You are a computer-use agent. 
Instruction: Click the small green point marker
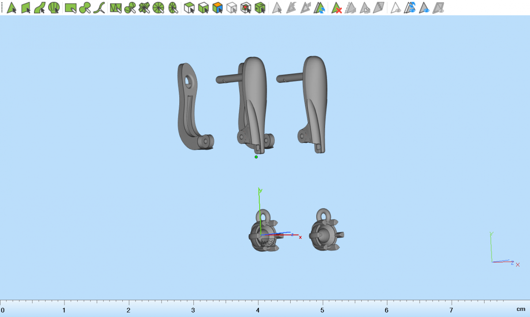click(256, 157)
